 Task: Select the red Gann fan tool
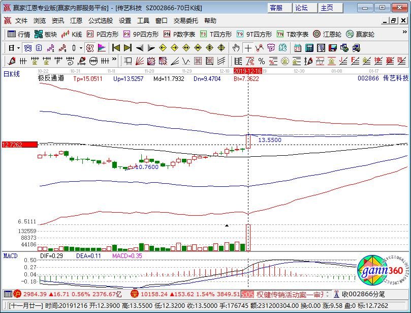point(140,61)
